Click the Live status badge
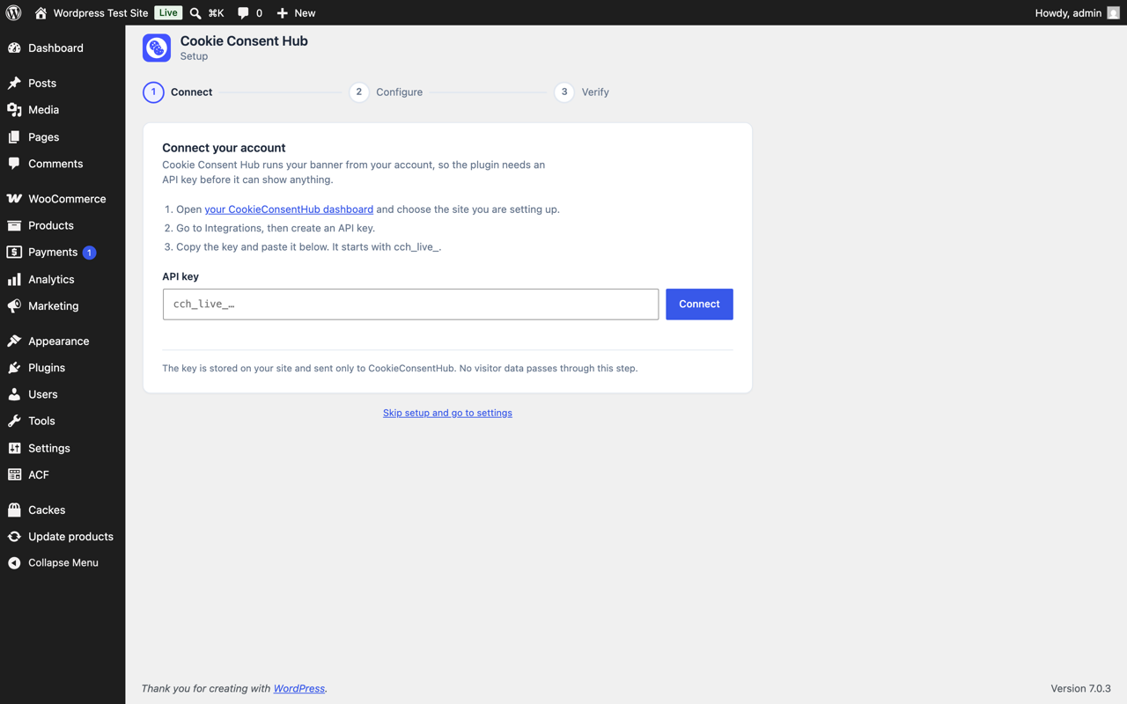 168,12
